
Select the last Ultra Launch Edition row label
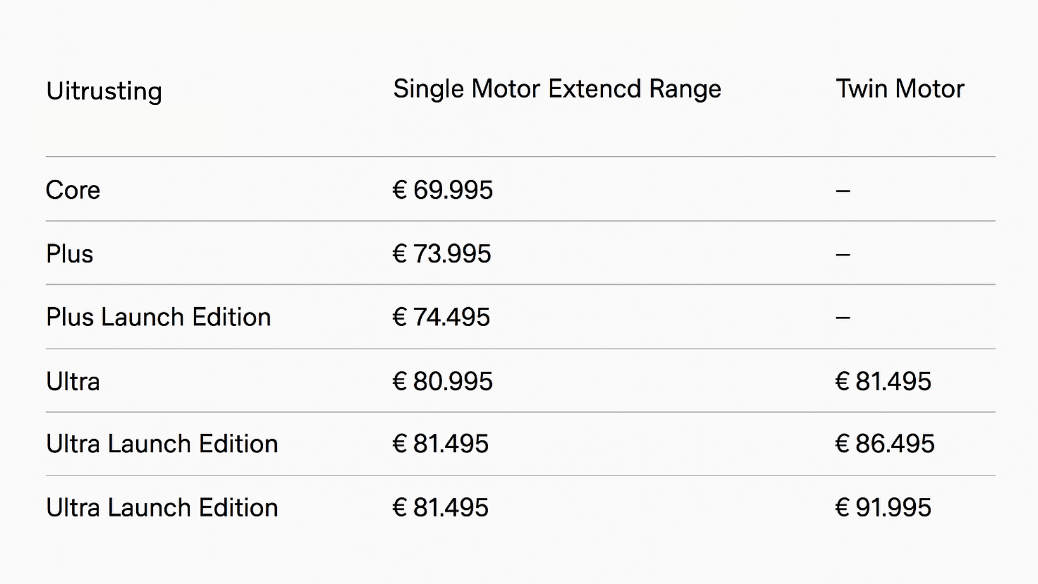click(162, 508)
